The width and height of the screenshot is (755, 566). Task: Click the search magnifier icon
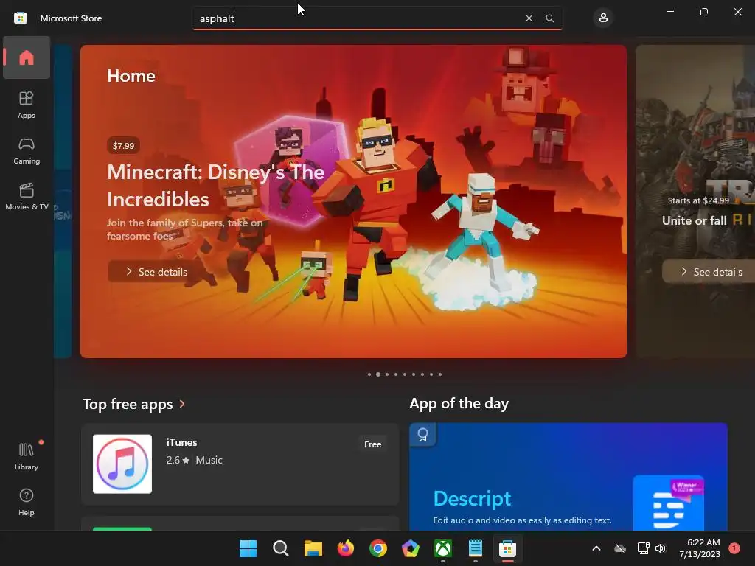point(549,18)
